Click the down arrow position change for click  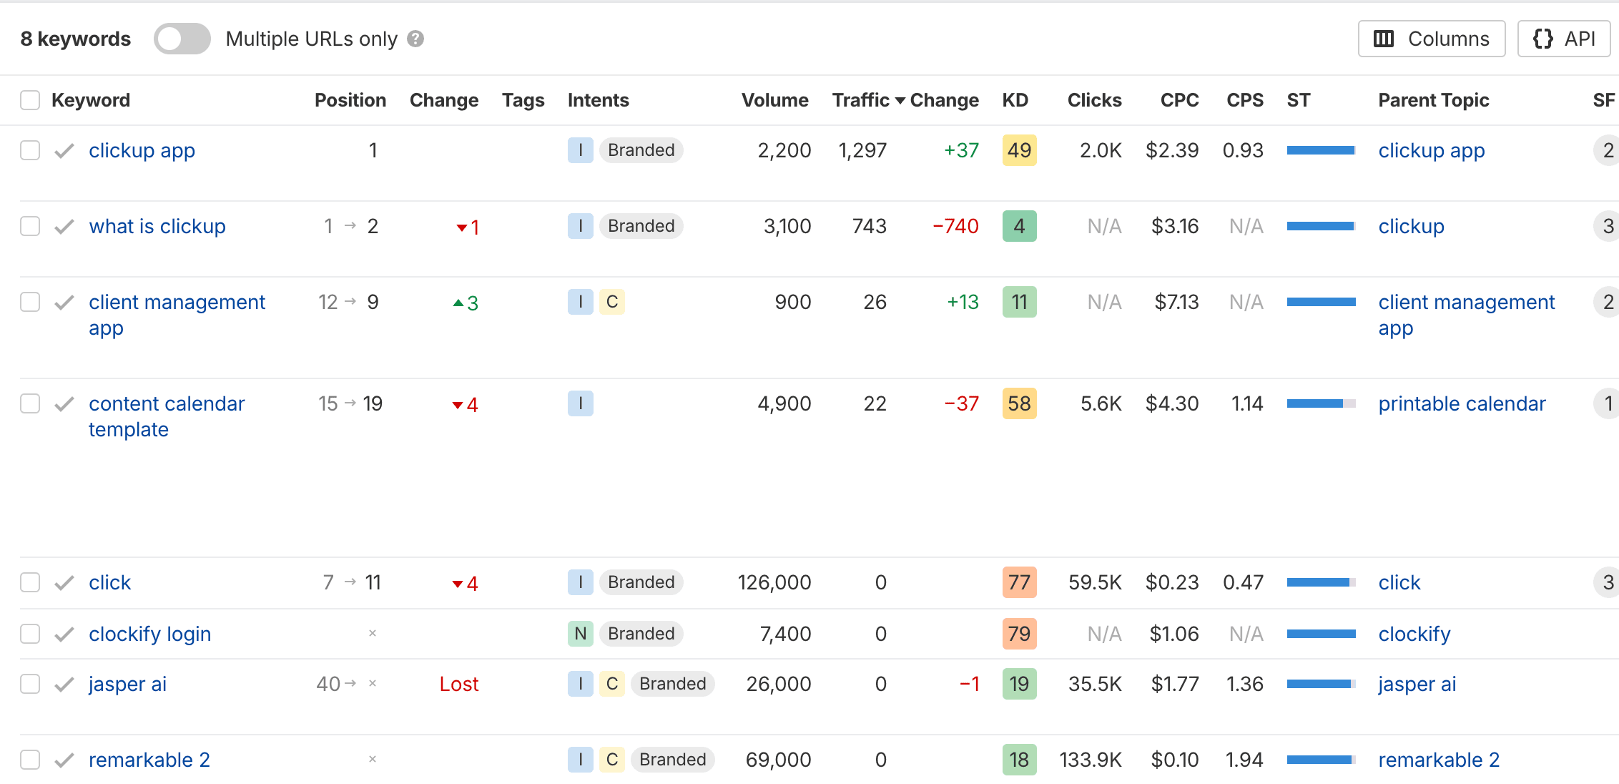(465, 584)
